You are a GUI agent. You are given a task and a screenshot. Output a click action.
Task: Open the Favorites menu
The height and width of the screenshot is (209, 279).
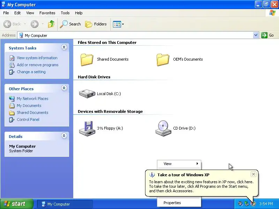[47, 13]
